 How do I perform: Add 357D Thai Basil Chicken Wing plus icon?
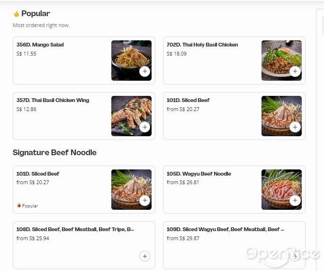pyautogui.click(x=145, y=127)
